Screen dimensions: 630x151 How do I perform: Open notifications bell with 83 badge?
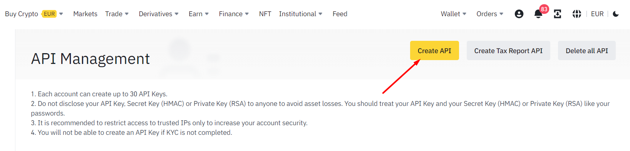coord(538,14)
